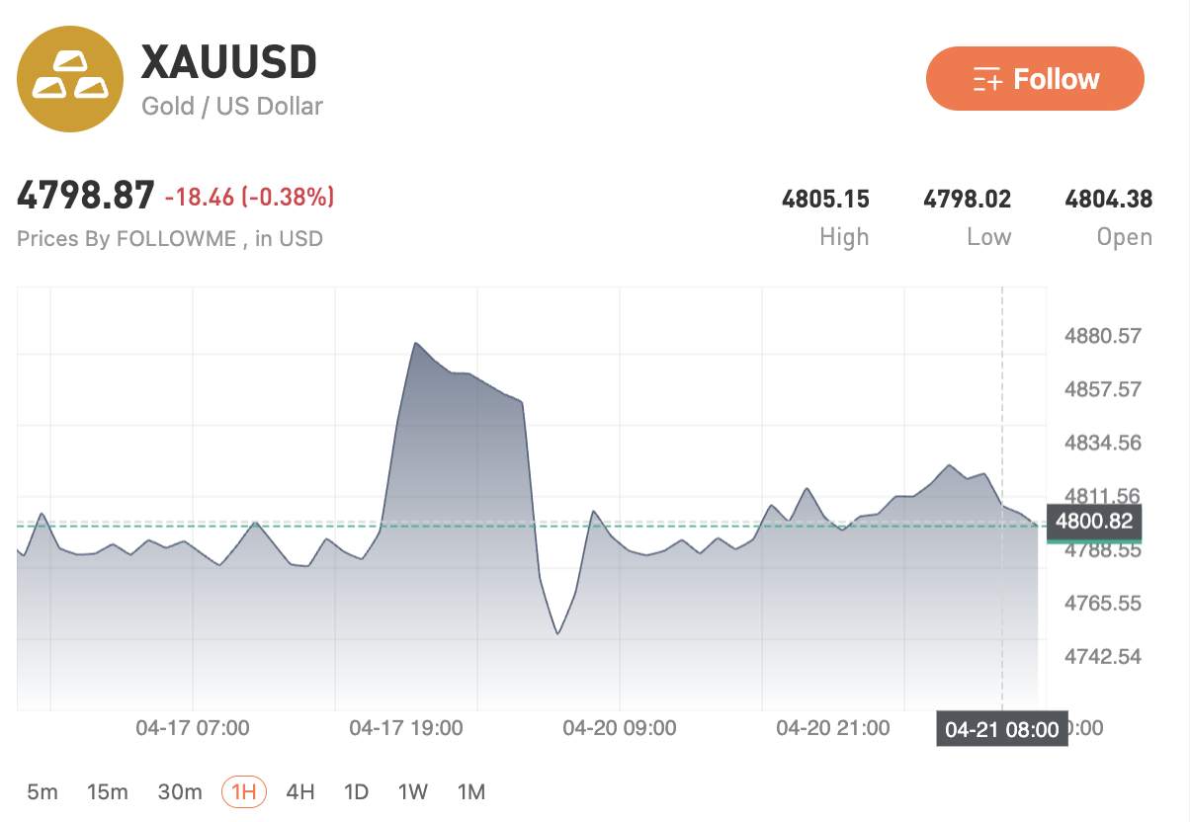The image size is (1190, 822).
Task: Click the Low value 4798.02
Action: pyautogui.click(x=967, y=200)
